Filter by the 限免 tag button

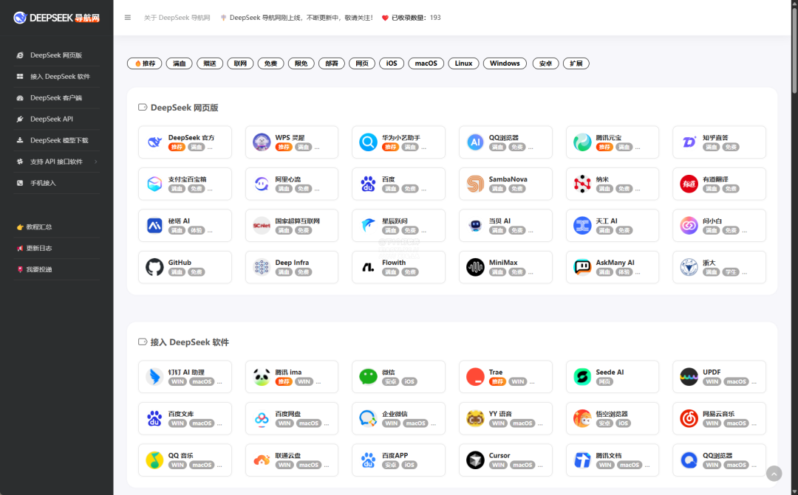click(301, 63)
